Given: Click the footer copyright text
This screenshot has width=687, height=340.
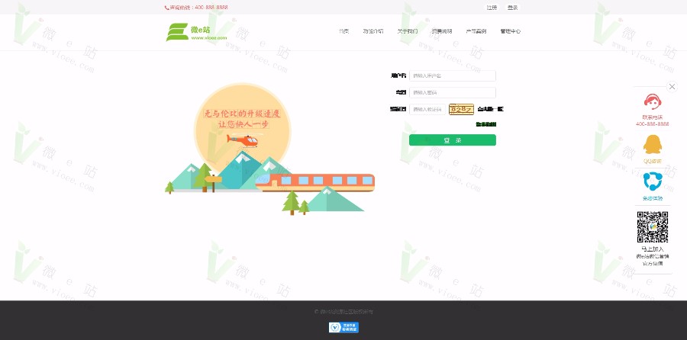Looking at the screenshot, I should [x=344, y=312].
